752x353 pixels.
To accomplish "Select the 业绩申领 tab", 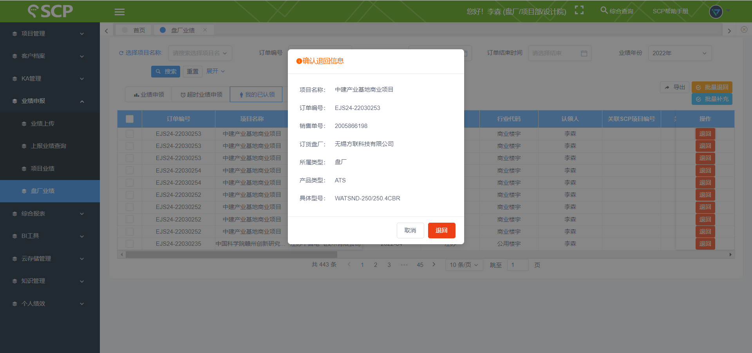I will [149, 95].
